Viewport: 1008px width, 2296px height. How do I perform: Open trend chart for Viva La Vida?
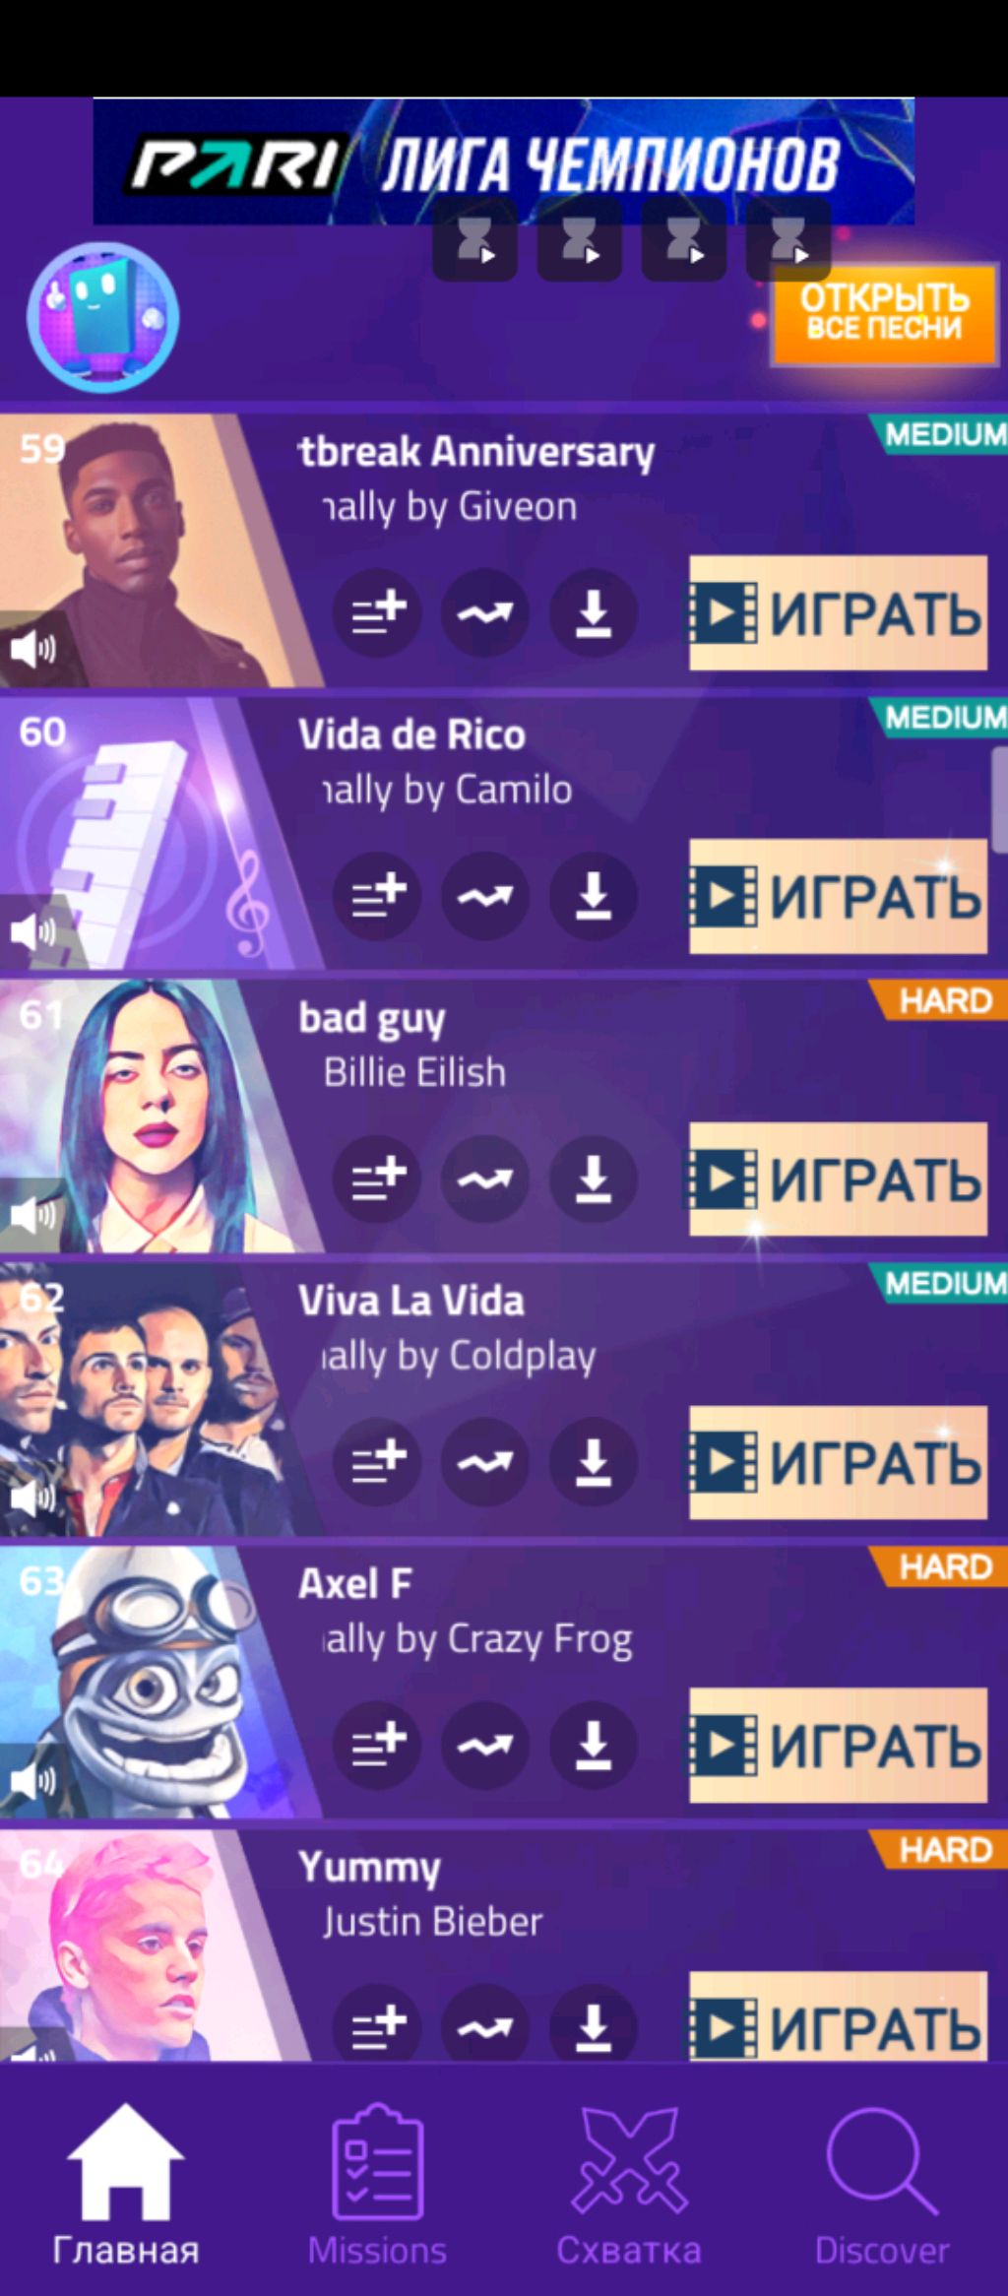(x=484, y=1462)
